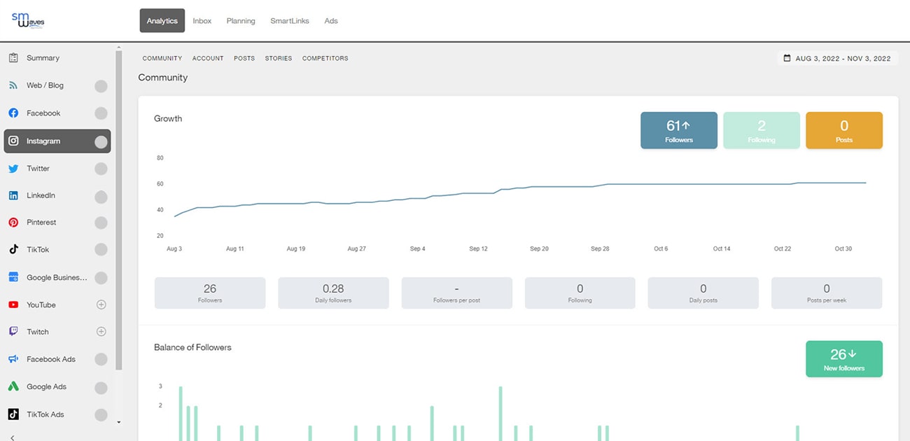Click the orange 0 Posts card

844,130
